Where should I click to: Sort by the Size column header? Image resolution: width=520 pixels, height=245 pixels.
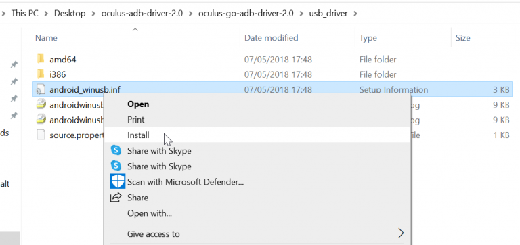pyautogui.click(x=462, y=38)
